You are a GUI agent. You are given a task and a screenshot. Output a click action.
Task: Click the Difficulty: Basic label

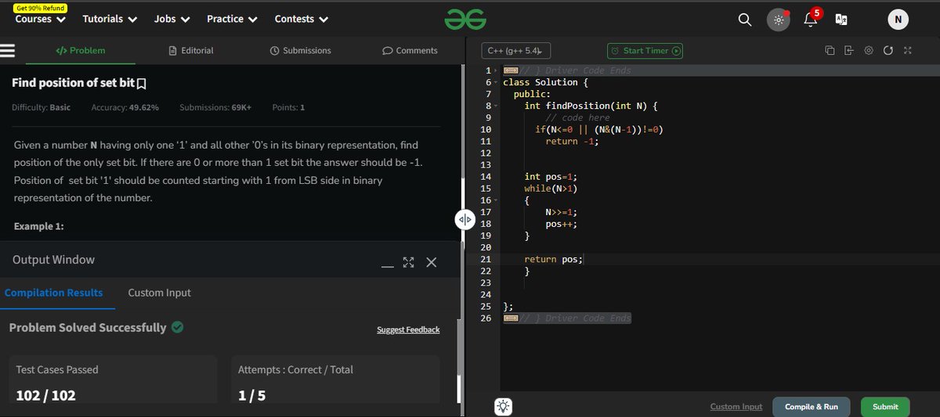click(42, 107)
